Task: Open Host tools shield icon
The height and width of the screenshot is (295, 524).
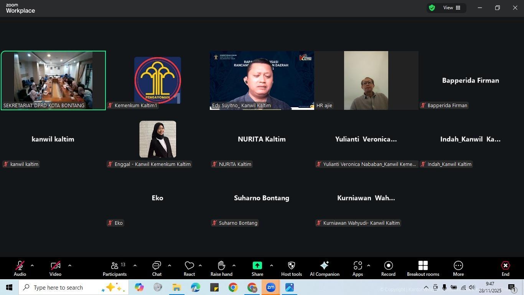Action: pos(291,268)
